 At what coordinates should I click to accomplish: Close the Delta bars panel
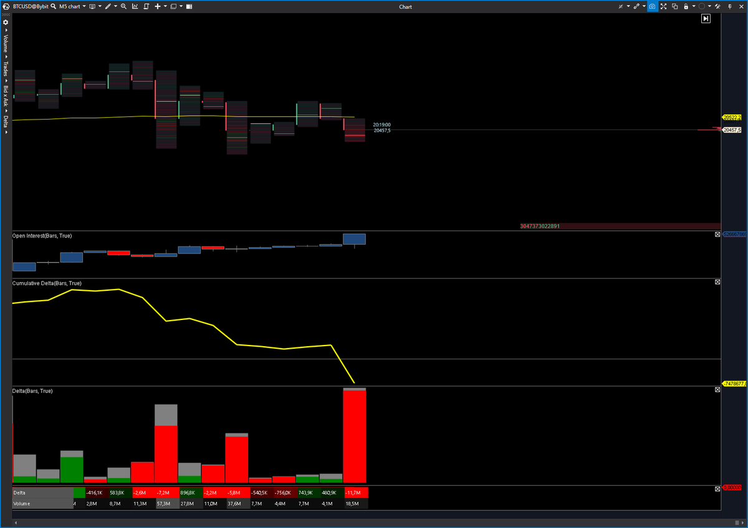[x=717, y=389]
